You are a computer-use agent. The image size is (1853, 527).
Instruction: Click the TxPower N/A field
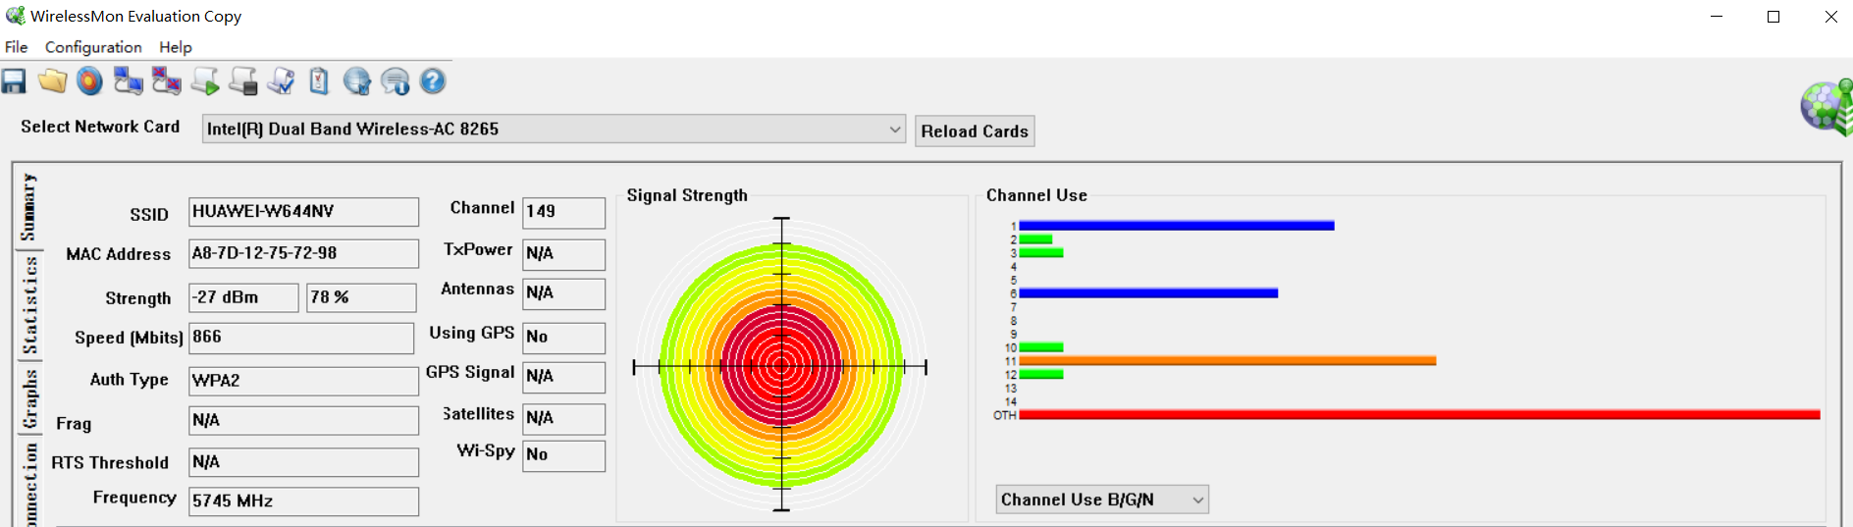point(563,254)
